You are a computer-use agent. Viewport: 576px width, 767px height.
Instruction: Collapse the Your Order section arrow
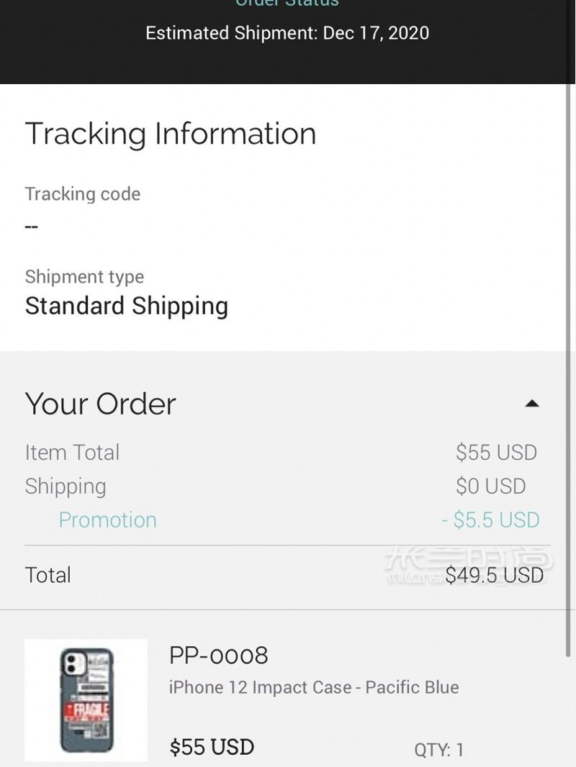[532, 404]
